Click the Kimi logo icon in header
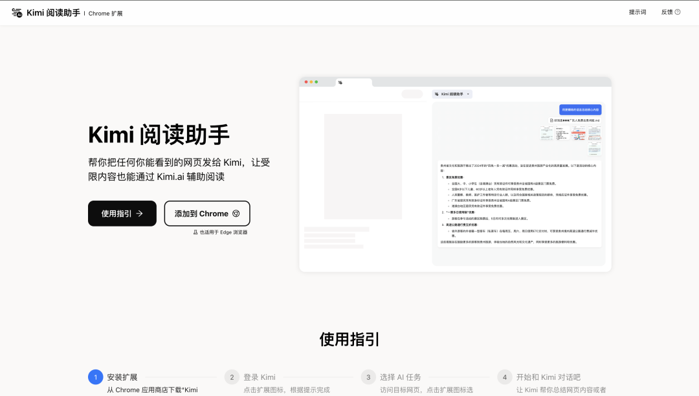The height and width of the screenshot is (396, 699). pos(17,13)
